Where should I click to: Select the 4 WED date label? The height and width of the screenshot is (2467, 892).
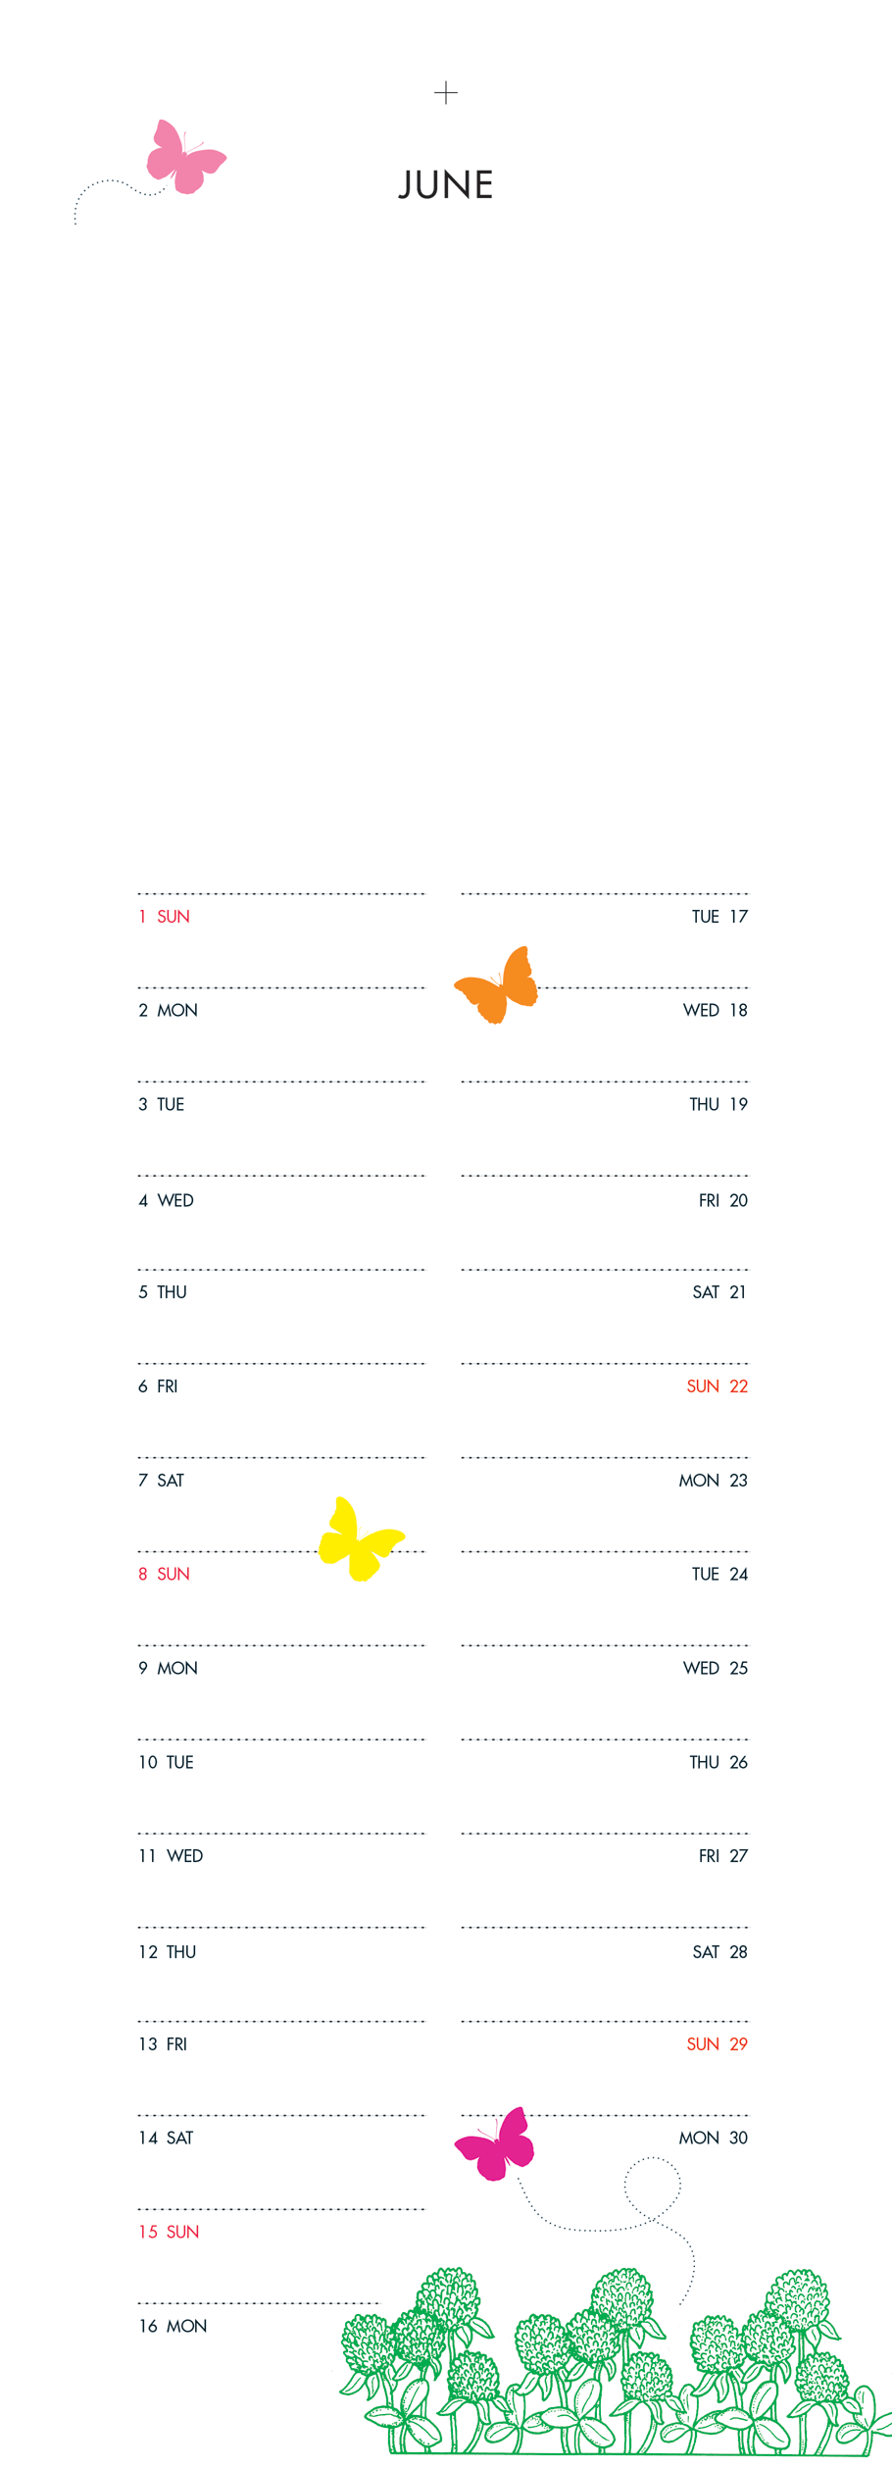click(x=166, y=1200)
